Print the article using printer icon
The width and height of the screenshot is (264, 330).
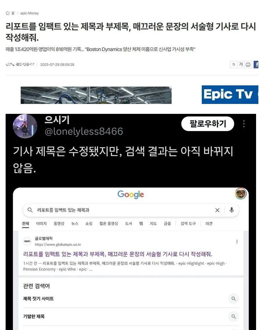point(248,64)
